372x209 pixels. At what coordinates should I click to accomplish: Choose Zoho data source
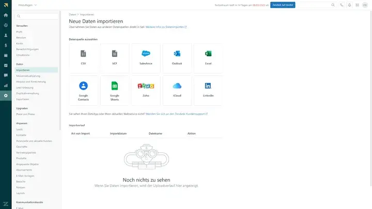click(146, 90)
